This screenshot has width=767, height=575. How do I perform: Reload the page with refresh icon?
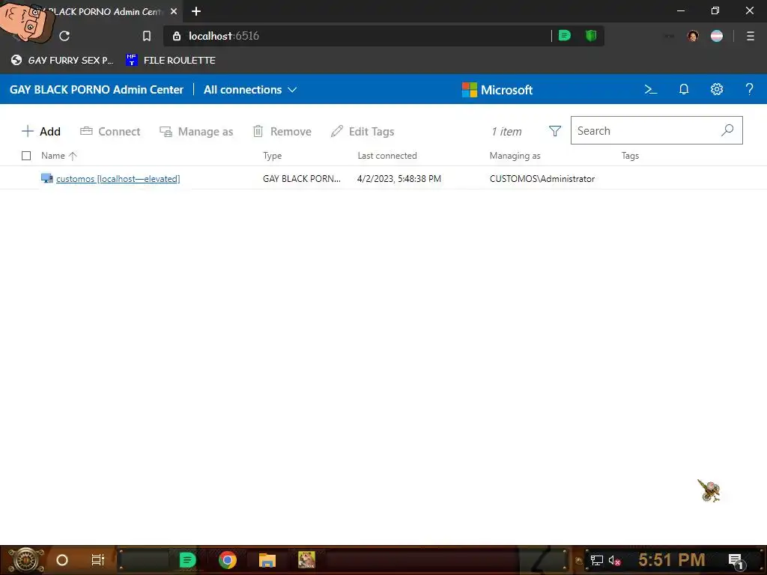[x=64, y=36]
